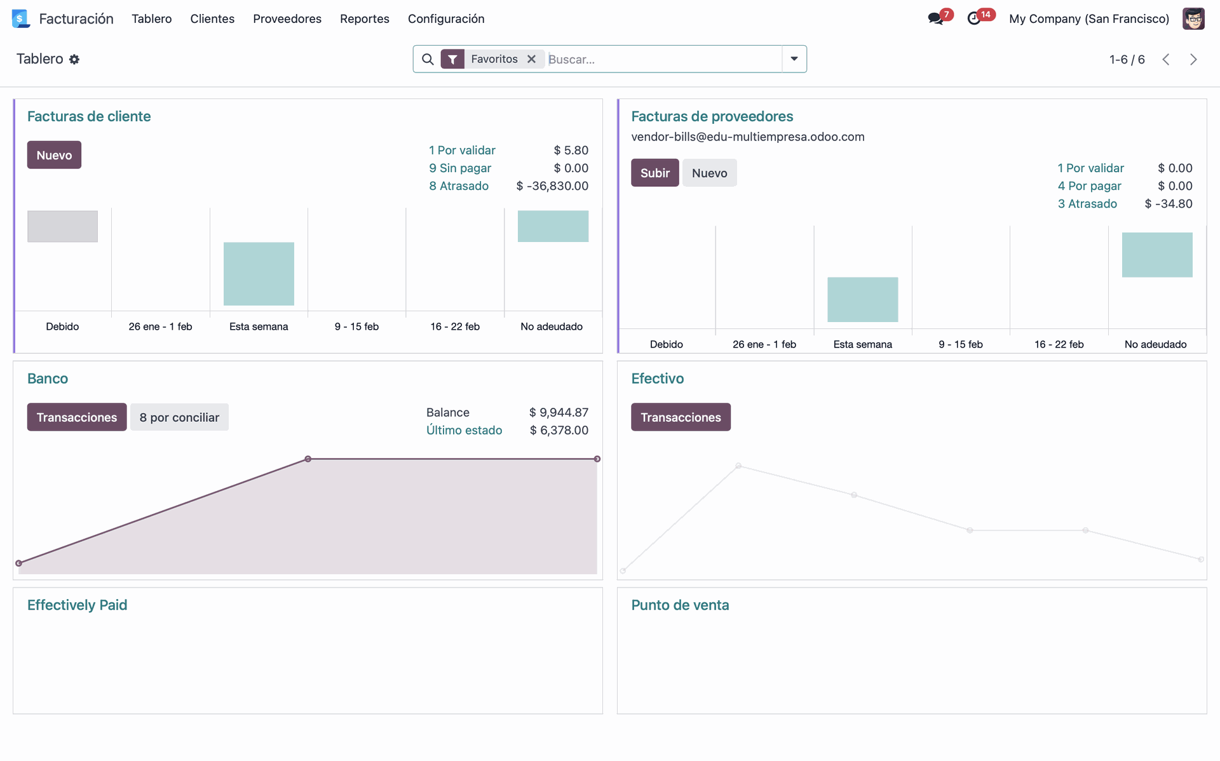Click the Facturación app logo icon
Screen dimensions: 1220x761
tap(21, 18)
